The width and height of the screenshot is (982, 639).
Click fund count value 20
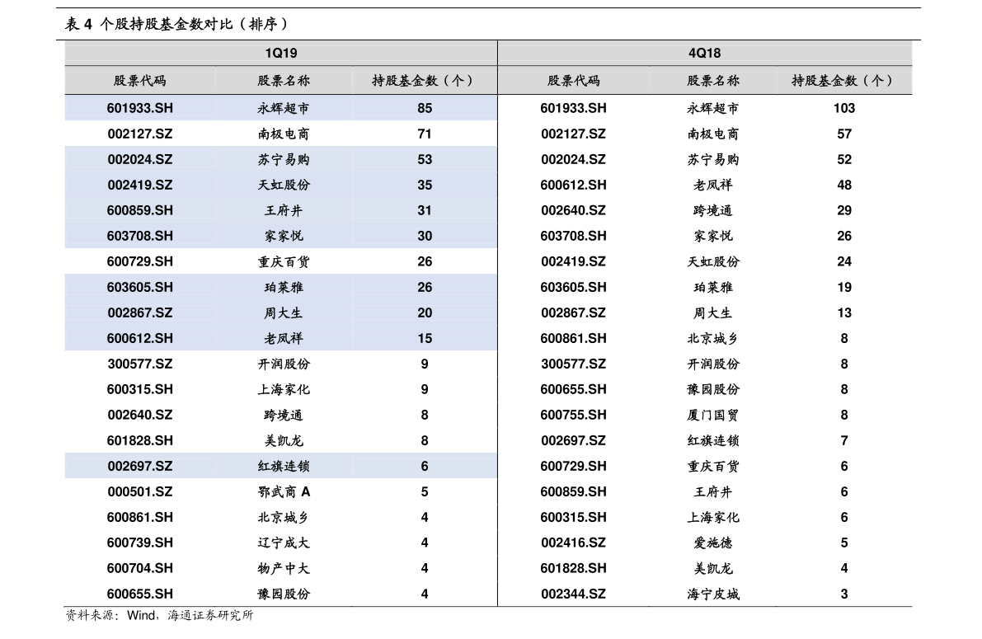click(425, 313)
